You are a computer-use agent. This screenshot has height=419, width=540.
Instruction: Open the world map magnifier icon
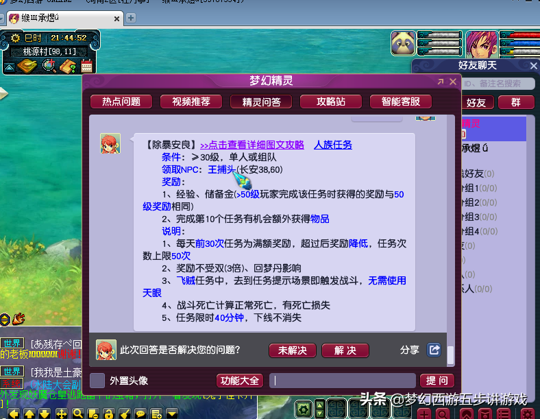49,66
